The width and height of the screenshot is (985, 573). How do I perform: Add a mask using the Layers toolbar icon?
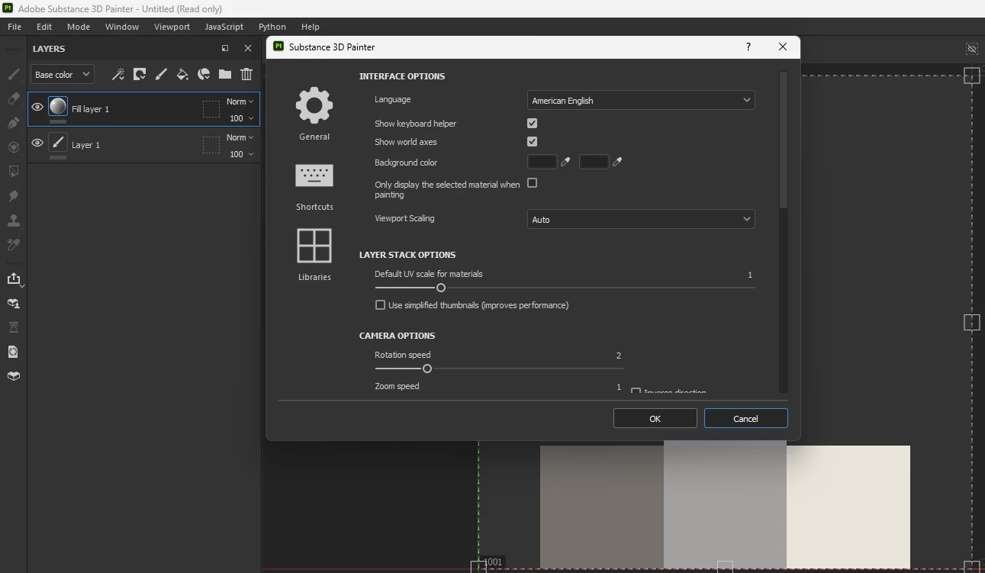[140, 74]
